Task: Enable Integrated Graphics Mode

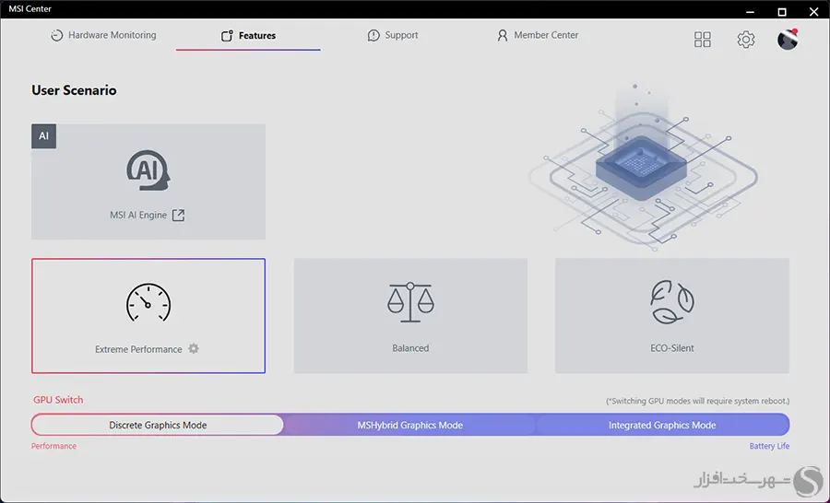Action: pos(662,425)
